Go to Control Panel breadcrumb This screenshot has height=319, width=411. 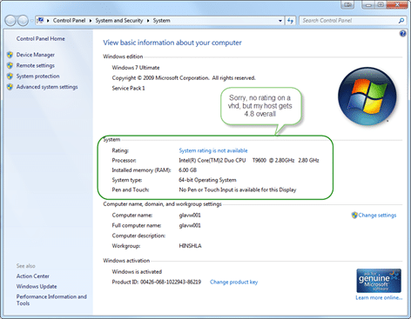[x=69, y=21]
